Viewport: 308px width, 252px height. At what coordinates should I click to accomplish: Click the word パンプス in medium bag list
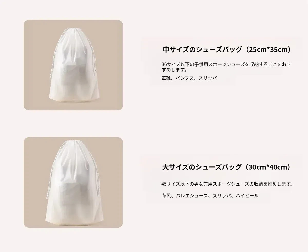(184, 78)
